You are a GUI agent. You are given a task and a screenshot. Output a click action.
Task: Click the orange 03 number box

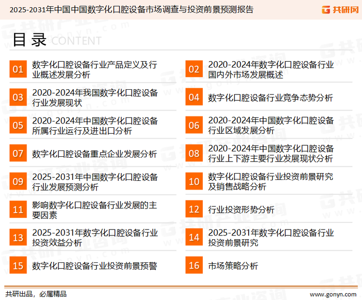[18, 97]
